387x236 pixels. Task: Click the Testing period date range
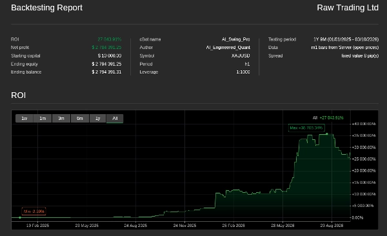(x=346, y=39)
